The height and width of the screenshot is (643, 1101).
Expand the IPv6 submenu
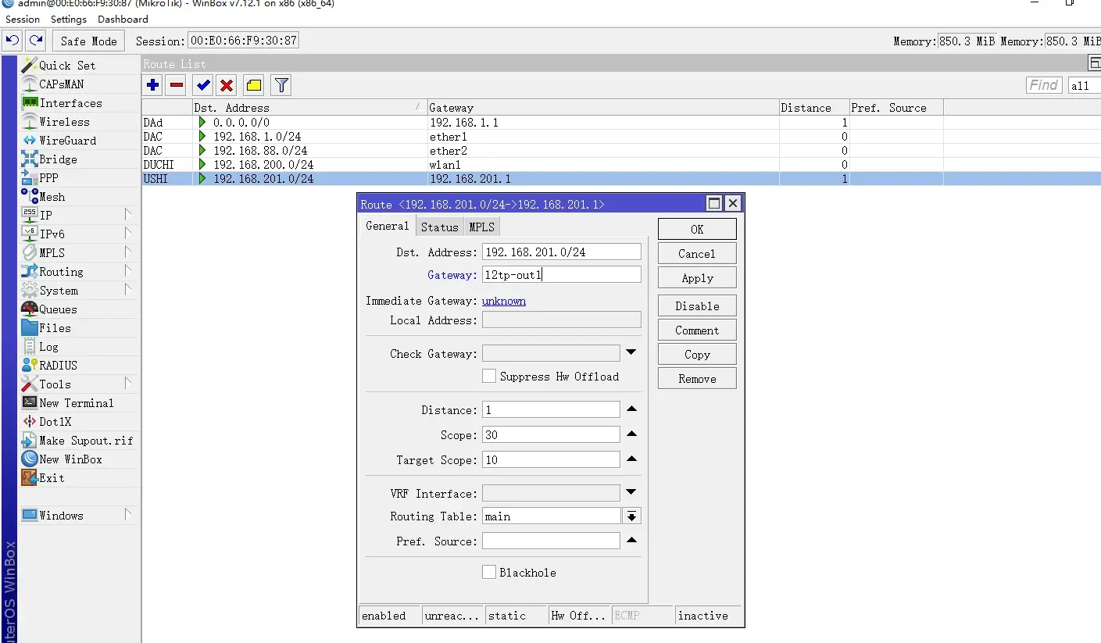tap(127, 234)
